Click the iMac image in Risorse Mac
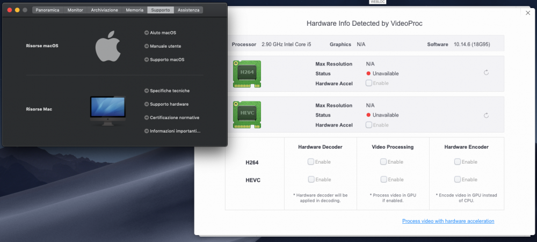Screen dimensions: 537x242 click(108, 110)
